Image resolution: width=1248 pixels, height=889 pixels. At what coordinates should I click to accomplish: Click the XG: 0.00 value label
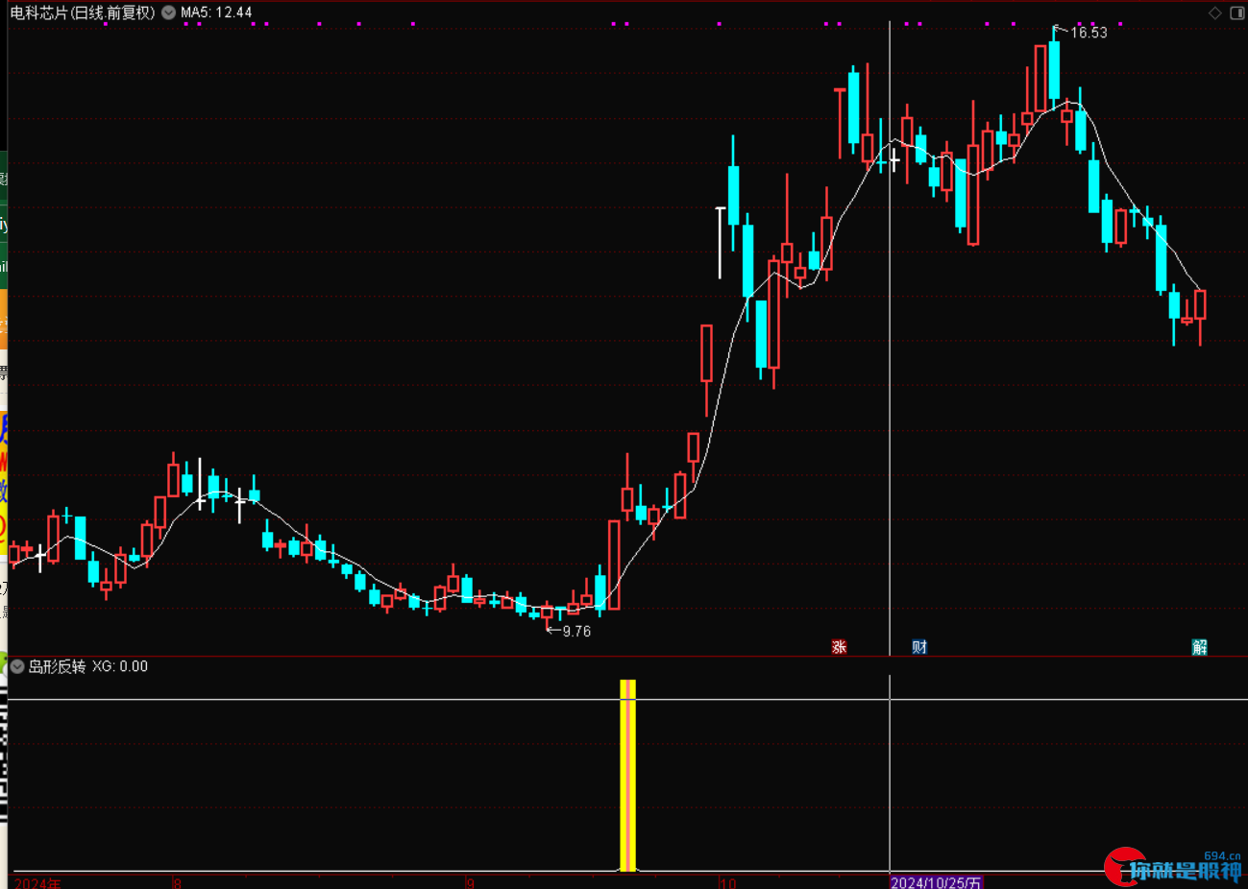(120, 666)
